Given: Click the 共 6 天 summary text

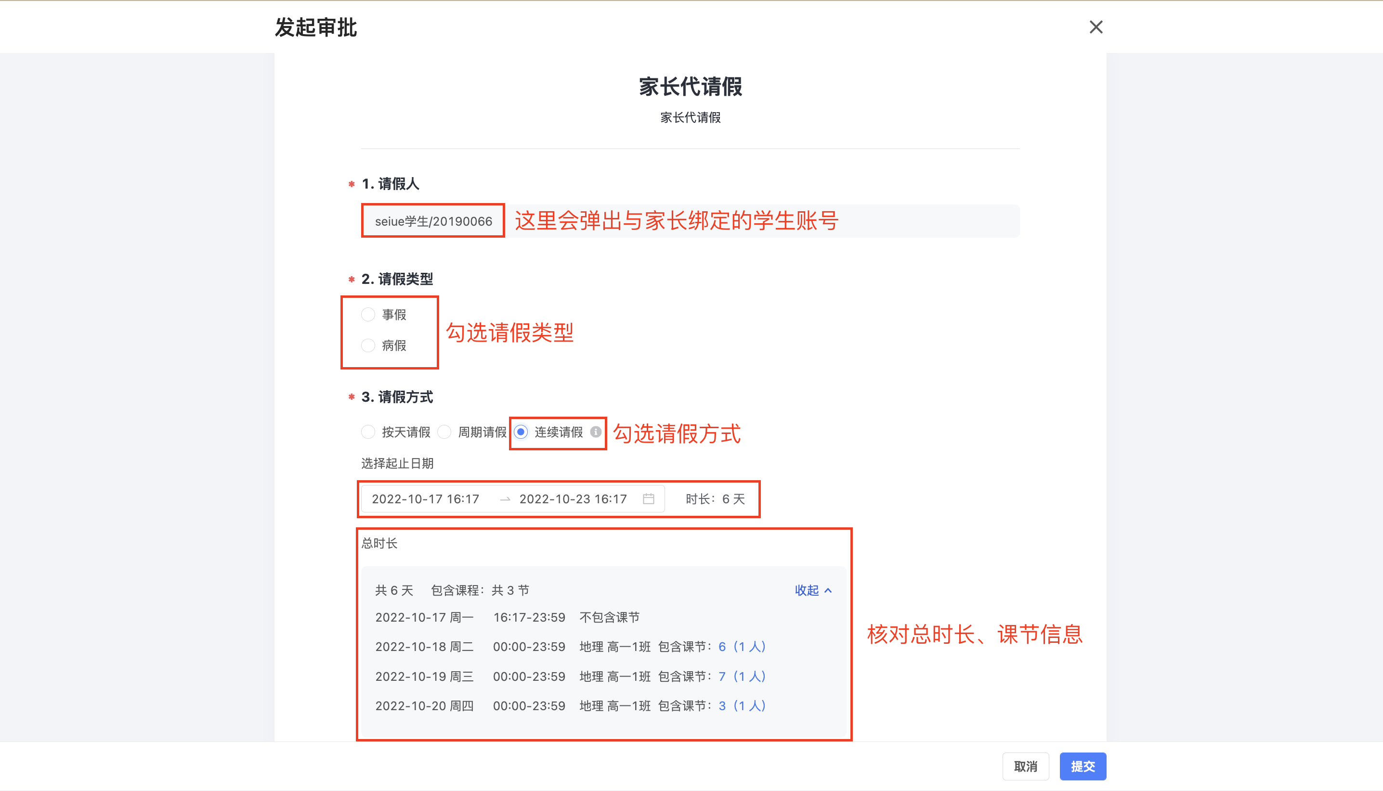Looking at the screenshot, I should pyautogui.click(x=394, y=590).
